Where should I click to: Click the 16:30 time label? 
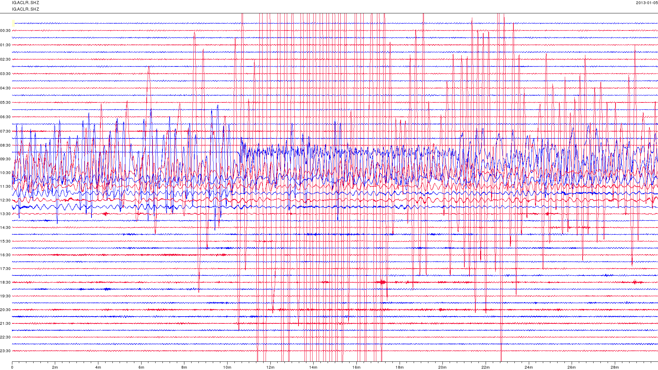(5, 255)
